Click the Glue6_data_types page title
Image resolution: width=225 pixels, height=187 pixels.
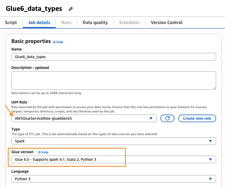[34, 9]
